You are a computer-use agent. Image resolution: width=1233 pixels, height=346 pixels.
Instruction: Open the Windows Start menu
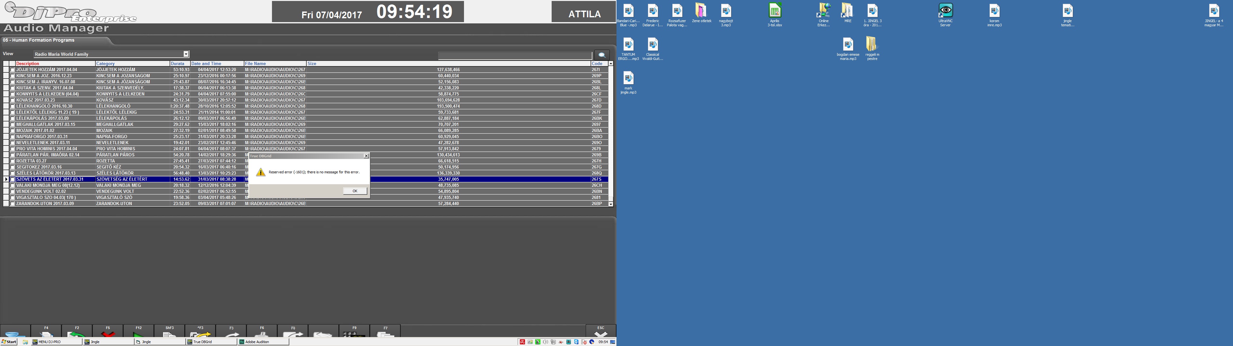coord(9,342)
